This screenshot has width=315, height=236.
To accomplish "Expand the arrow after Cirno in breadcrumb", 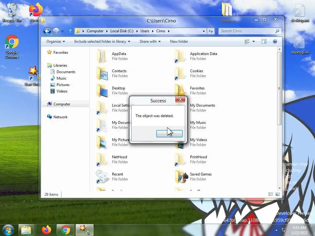I will (x=169, y=31).
